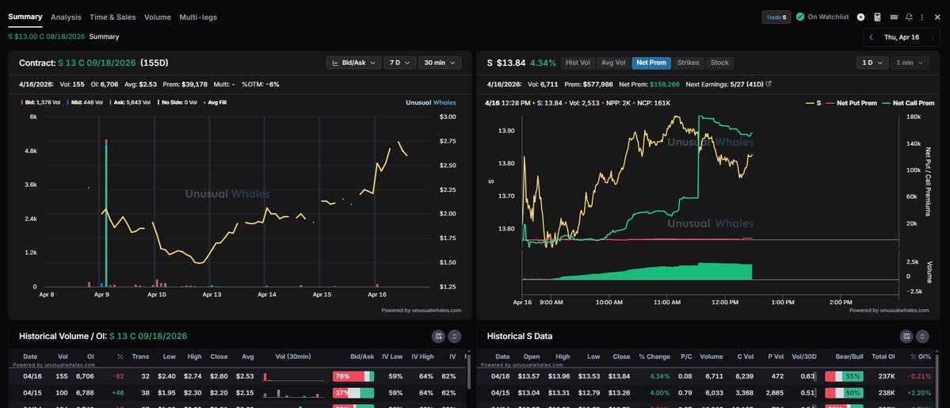This screenshot has height=408, width=950.
Task: Open the 7 D range dropdown
Action: coord(399,63)
